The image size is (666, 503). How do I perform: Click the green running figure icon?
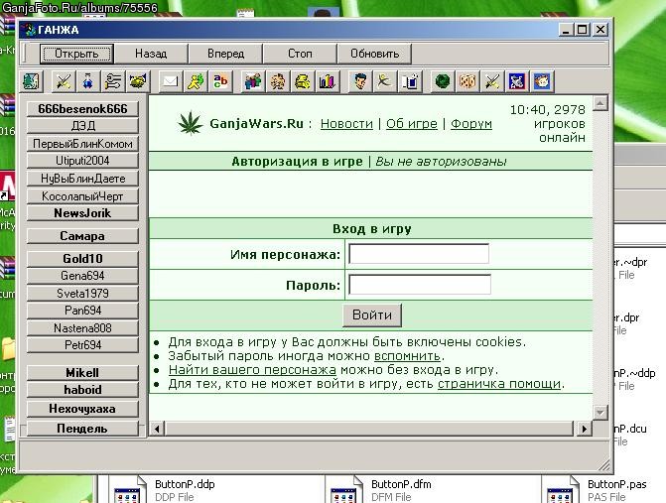pos(196,81)
